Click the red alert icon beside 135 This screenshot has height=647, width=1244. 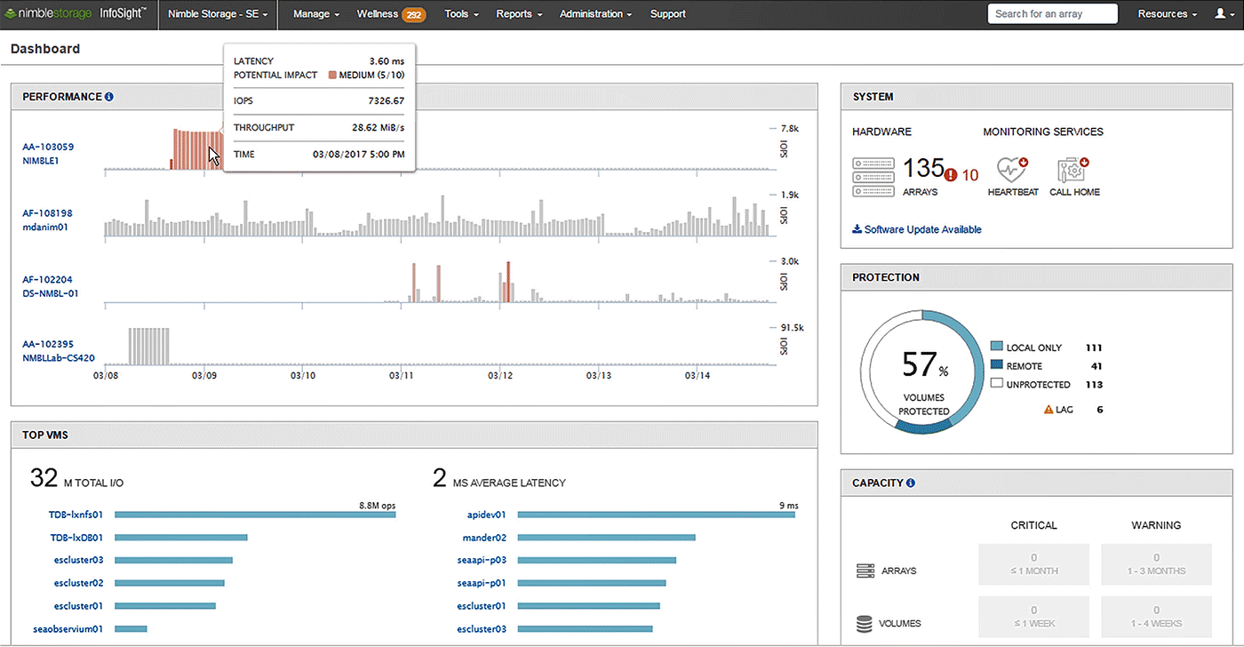[951, 175]
